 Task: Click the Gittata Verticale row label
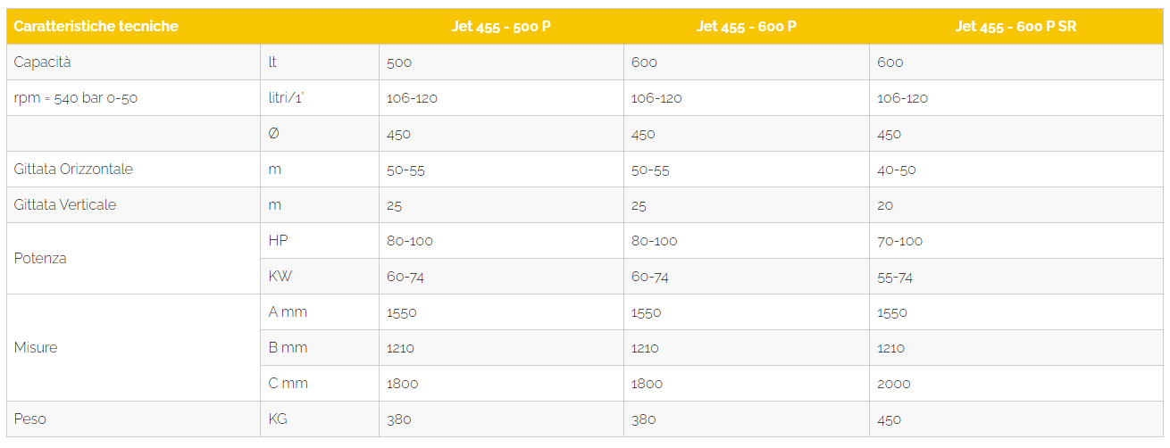[65, 205]
